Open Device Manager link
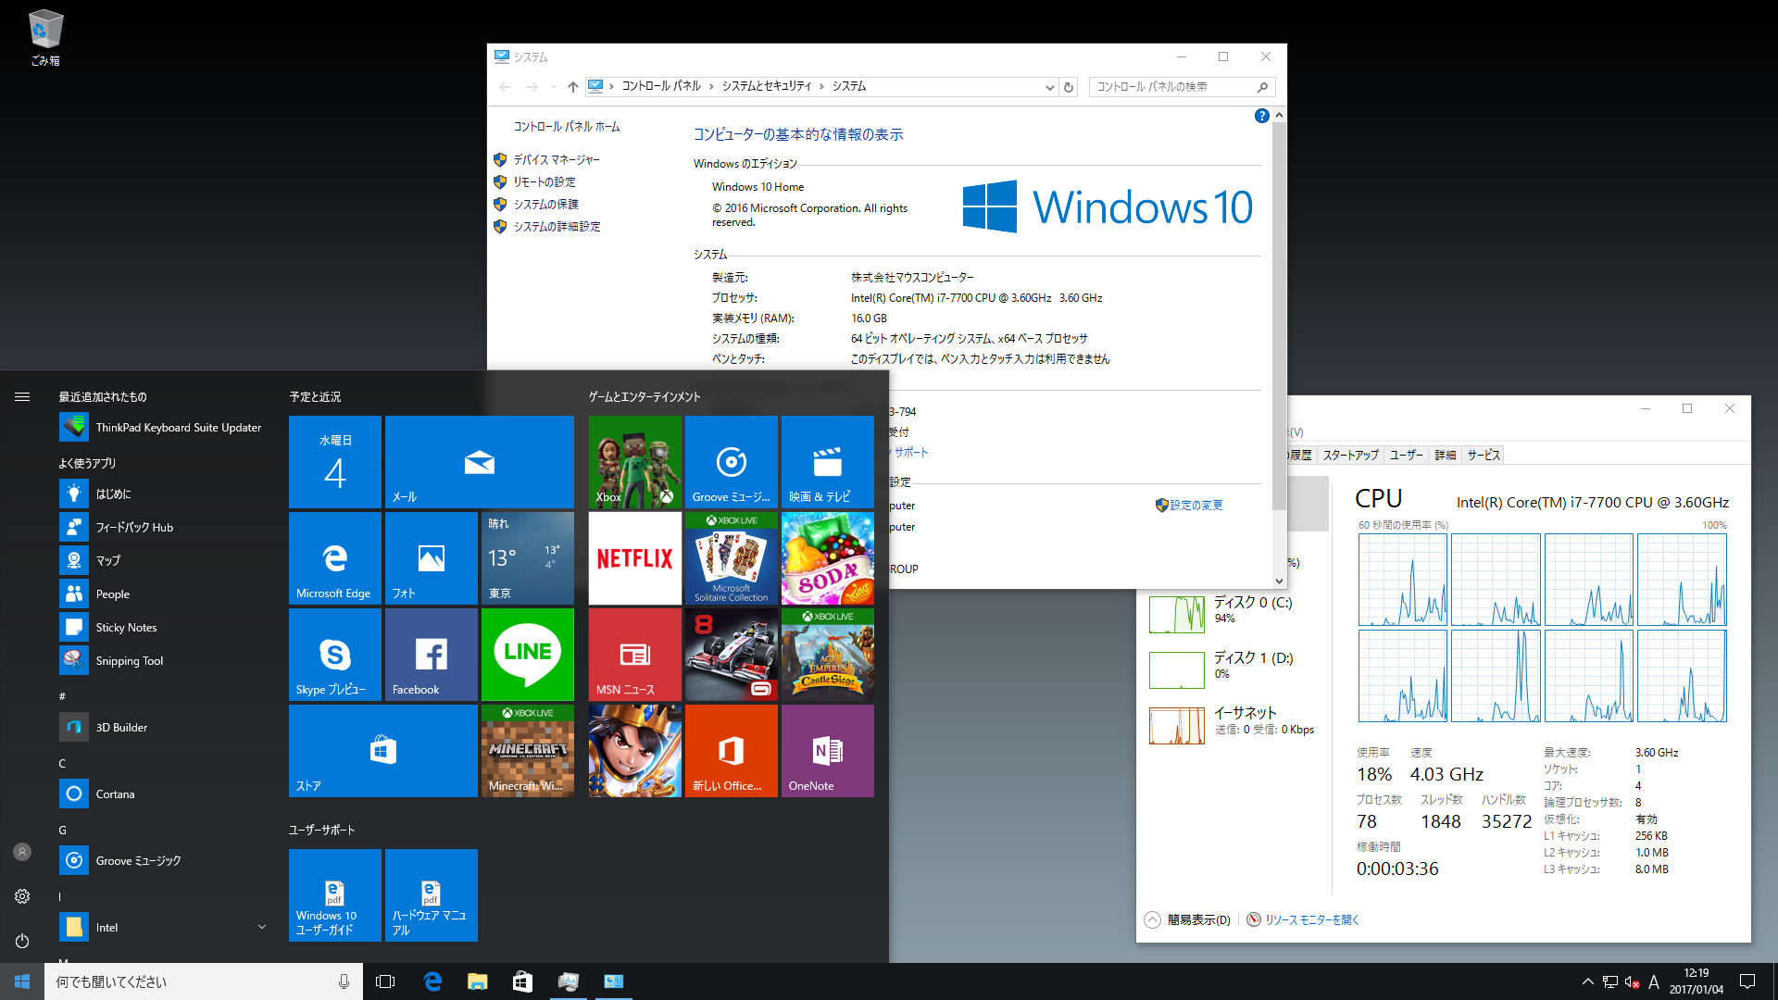This screenshot has width=1778, height=1000. click(x=557, y=160)
